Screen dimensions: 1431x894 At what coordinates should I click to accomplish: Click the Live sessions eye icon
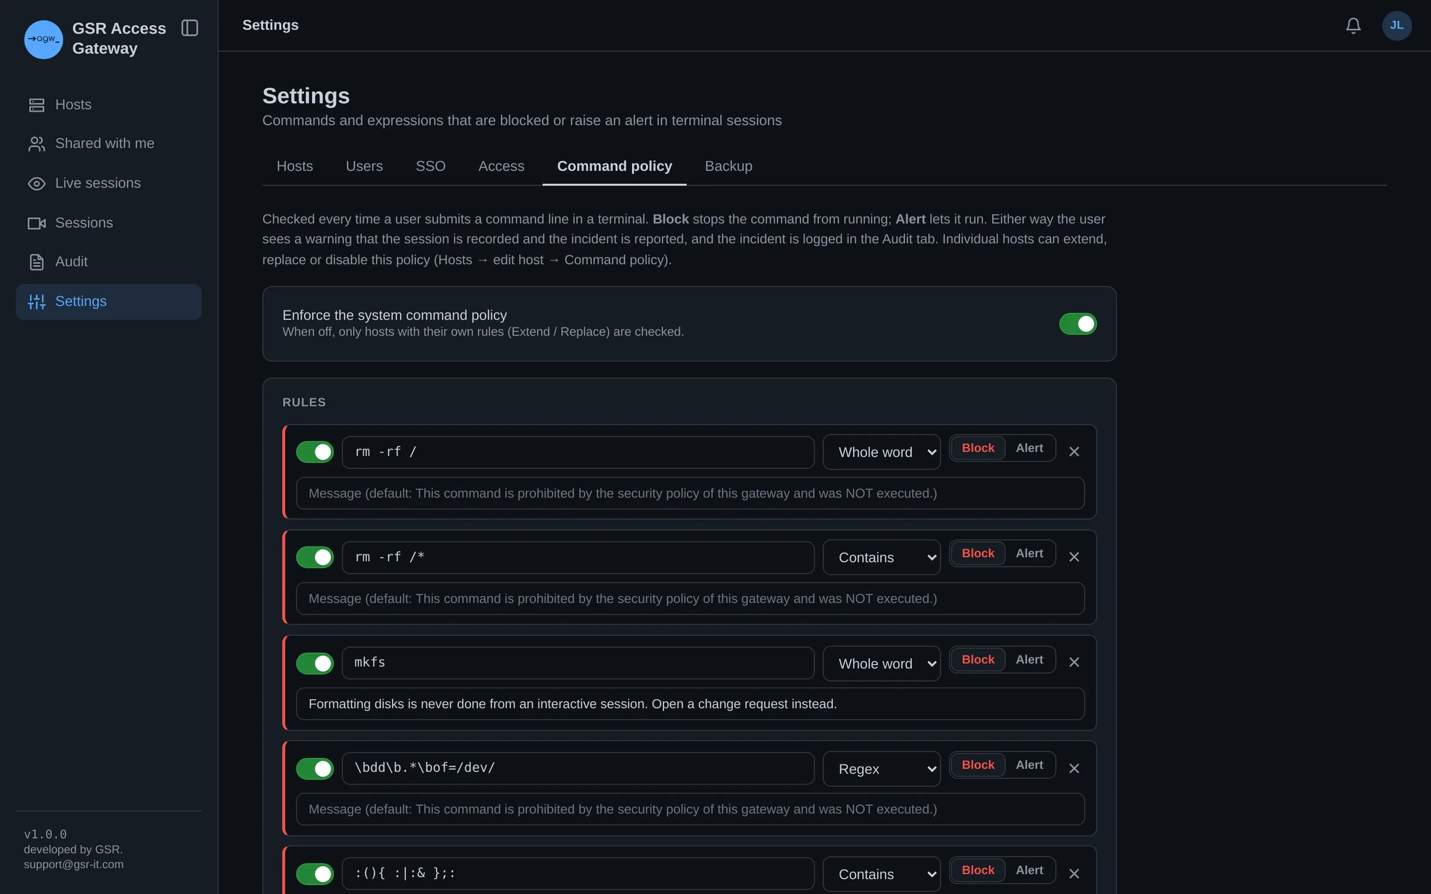tap(36, 184)
